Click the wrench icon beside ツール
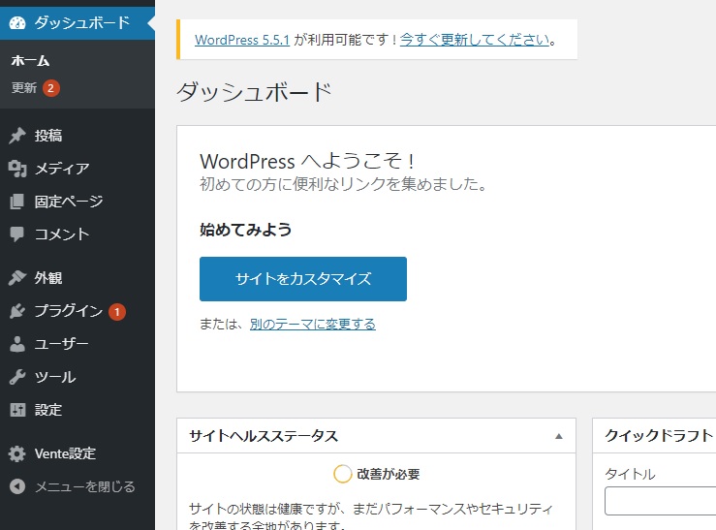716x530 pixels. [17, 377]
